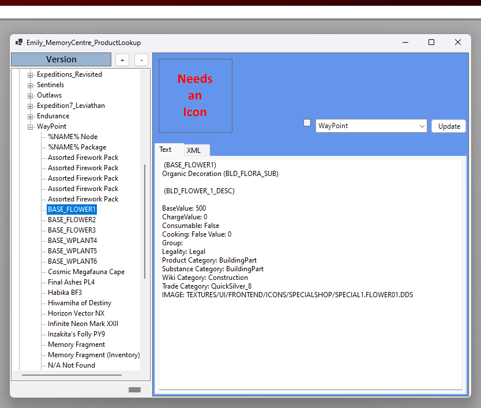The height and width of the screenshot is (408, 481).
Task: Select Hiwamiha of Destiny item
Action: click(x=80, y=303)
